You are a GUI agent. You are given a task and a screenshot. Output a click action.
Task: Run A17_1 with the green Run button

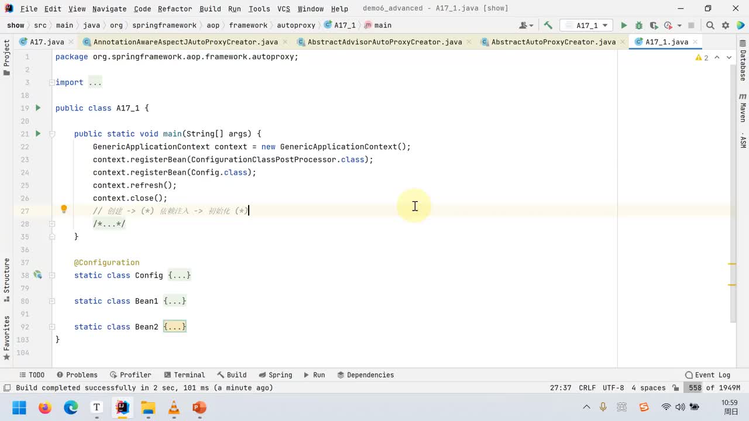[x=624, y=26]
